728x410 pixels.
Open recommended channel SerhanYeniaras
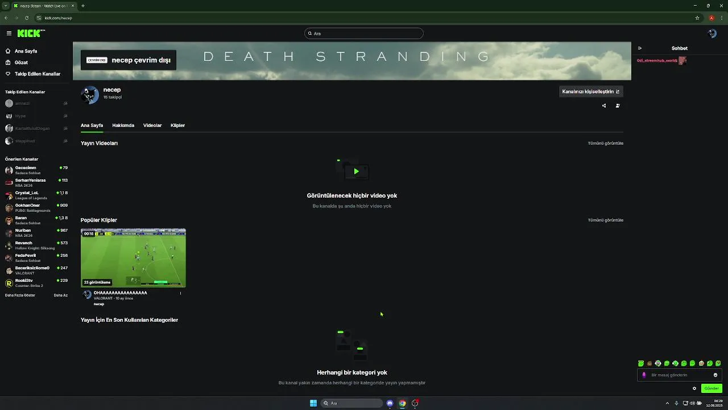pos(36,183)
